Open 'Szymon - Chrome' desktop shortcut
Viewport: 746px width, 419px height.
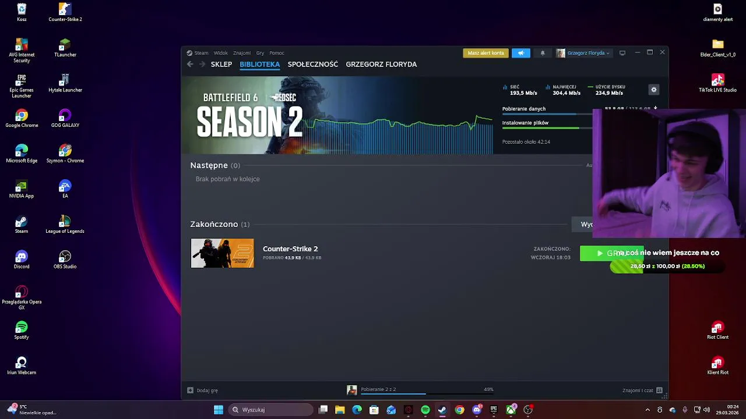point(65,154)
